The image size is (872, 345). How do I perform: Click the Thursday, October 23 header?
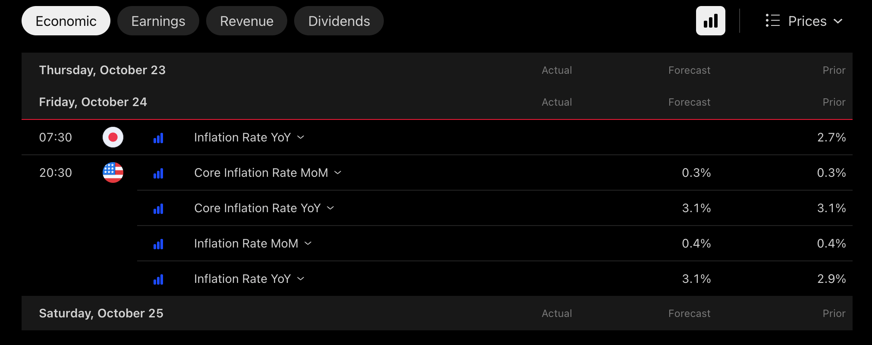pos(102,70)
